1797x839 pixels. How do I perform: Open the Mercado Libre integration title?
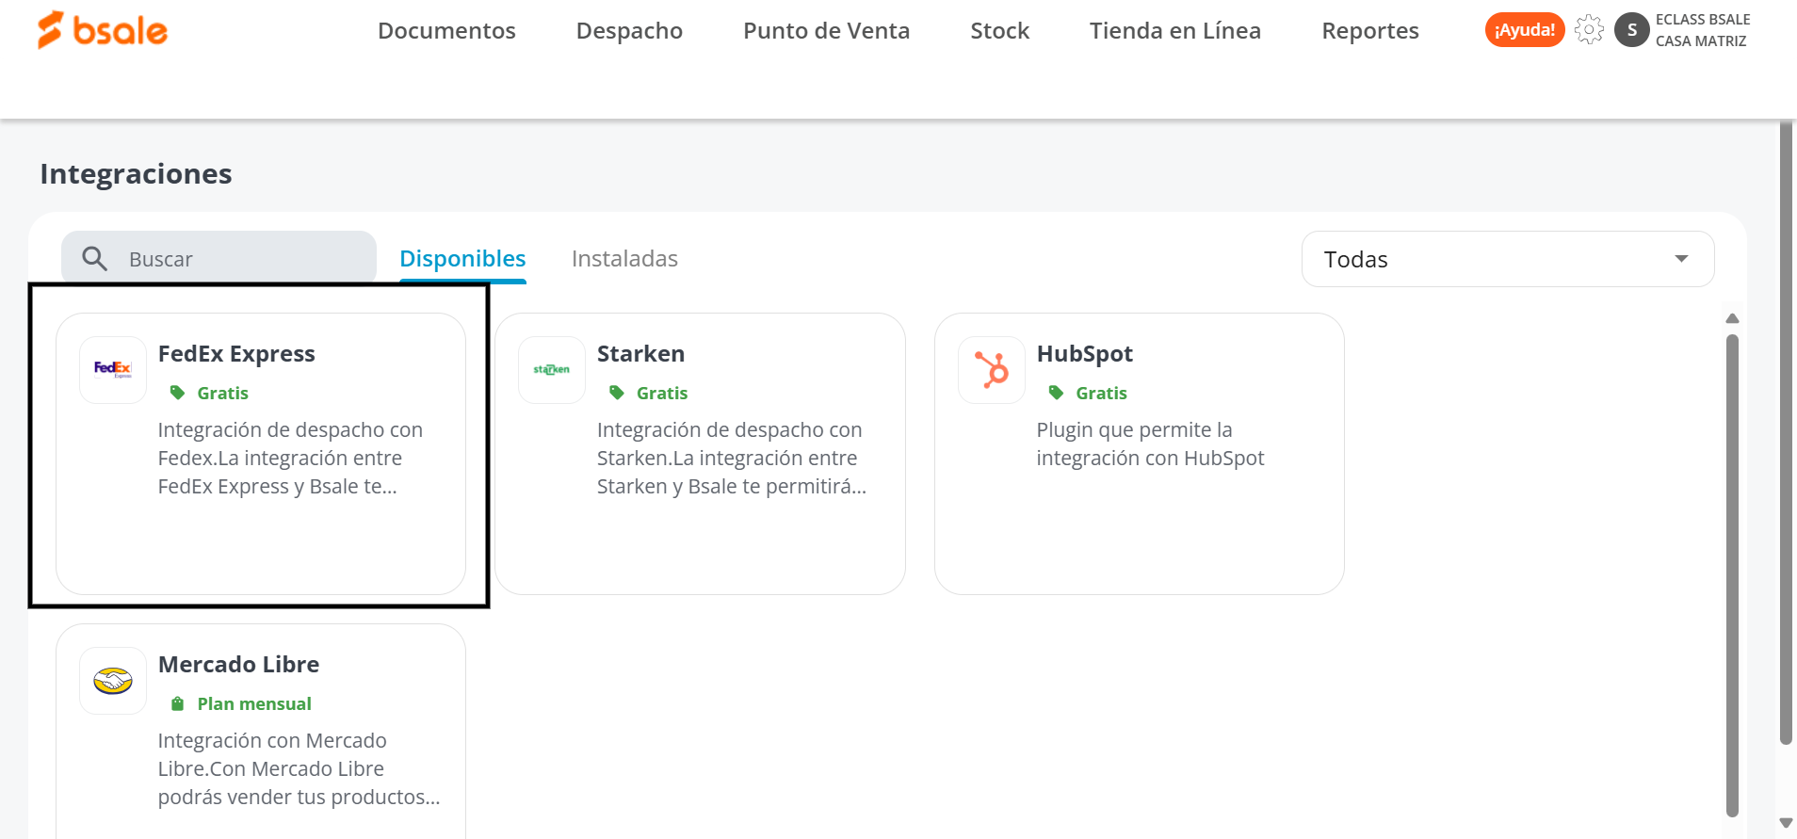[238, 664]
